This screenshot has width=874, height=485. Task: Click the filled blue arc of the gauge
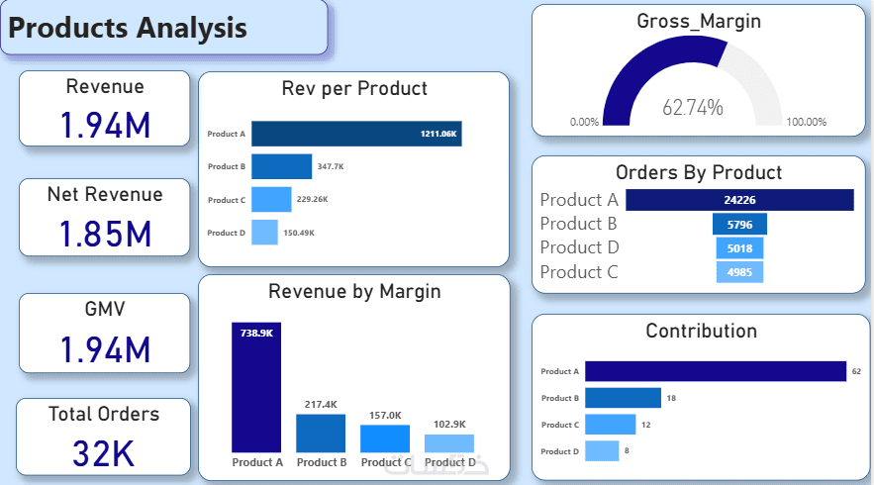point(658,61)
